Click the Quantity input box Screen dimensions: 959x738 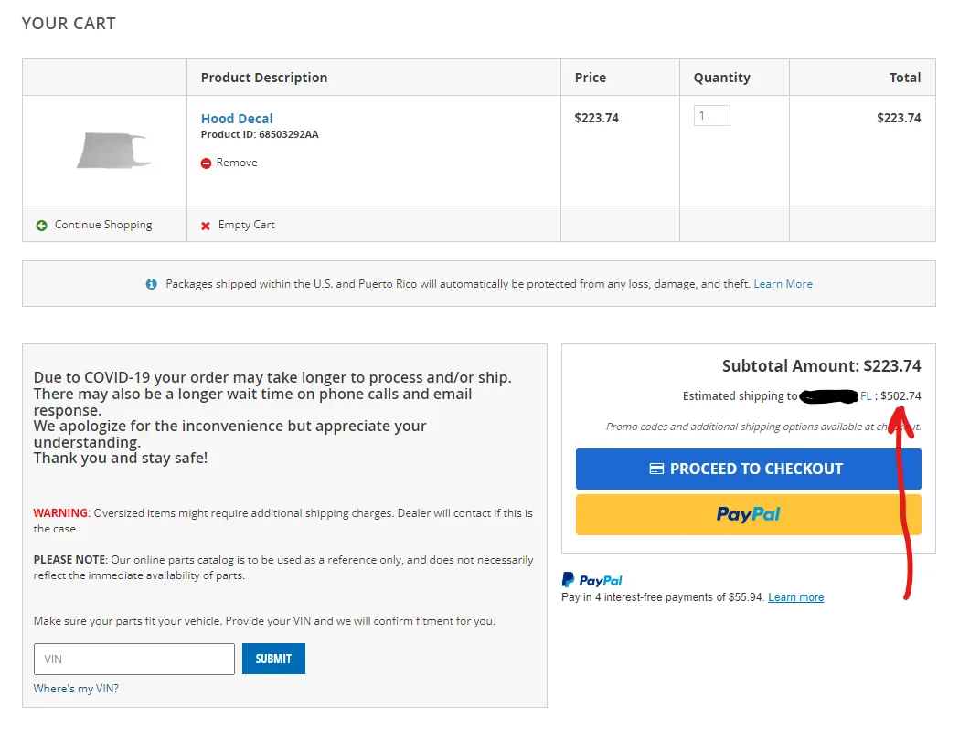point(711,116)
